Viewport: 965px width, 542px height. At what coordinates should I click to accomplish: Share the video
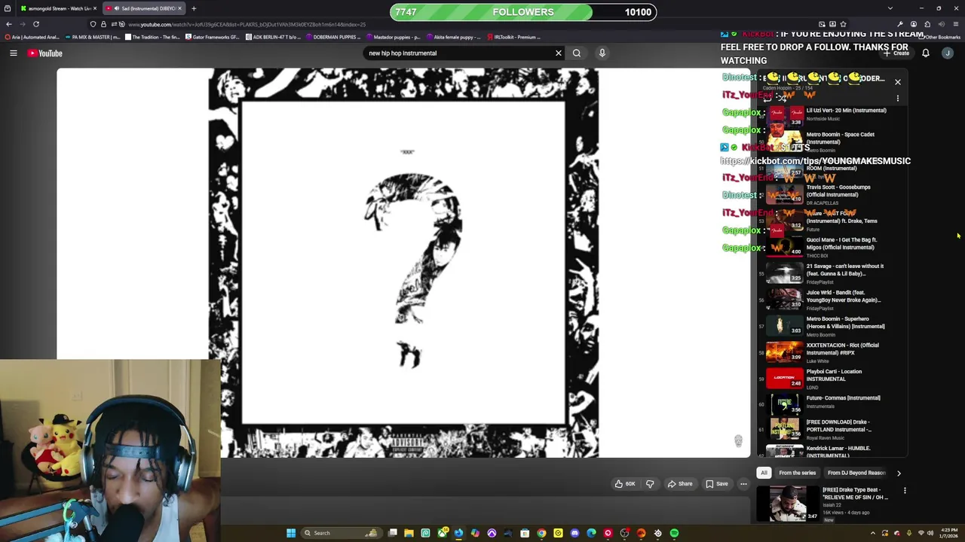click(x=680, y=484)
